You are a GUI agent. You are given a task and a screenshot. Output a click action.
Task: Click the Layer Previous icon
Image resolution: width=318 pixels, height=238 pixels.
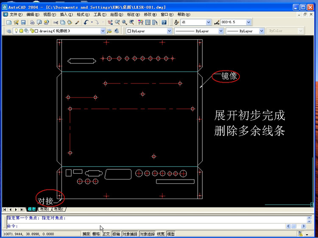coord(117,31)
